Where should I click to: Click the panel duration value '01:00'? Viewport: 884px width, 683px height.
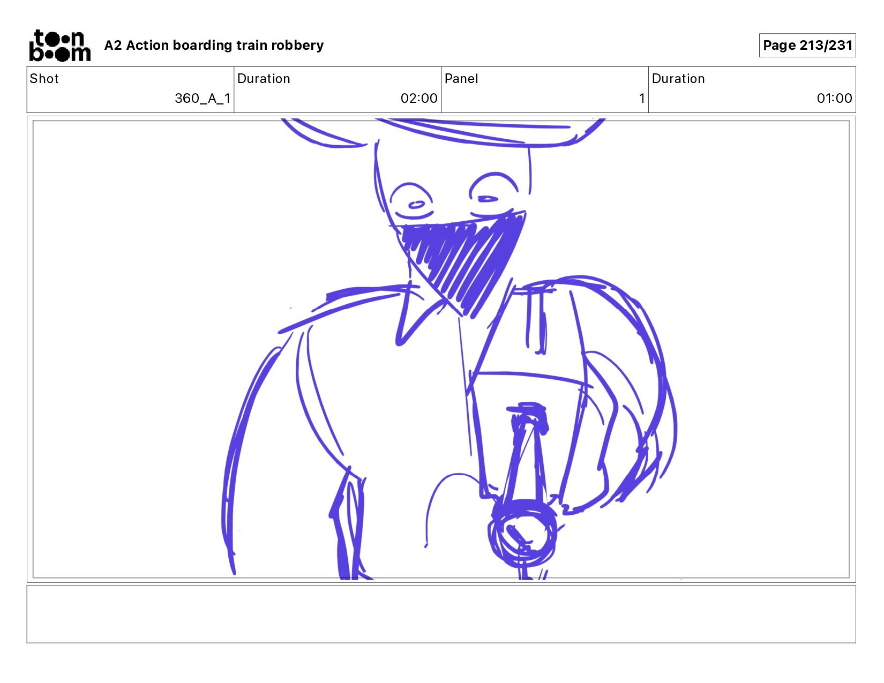[834, 99]
